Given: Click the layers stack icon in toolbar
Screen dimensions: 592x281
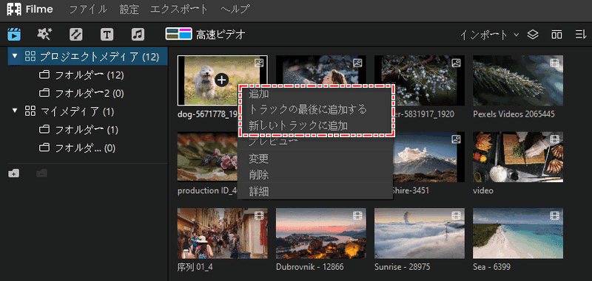Looking at the screenshot, I should point(532,35).
